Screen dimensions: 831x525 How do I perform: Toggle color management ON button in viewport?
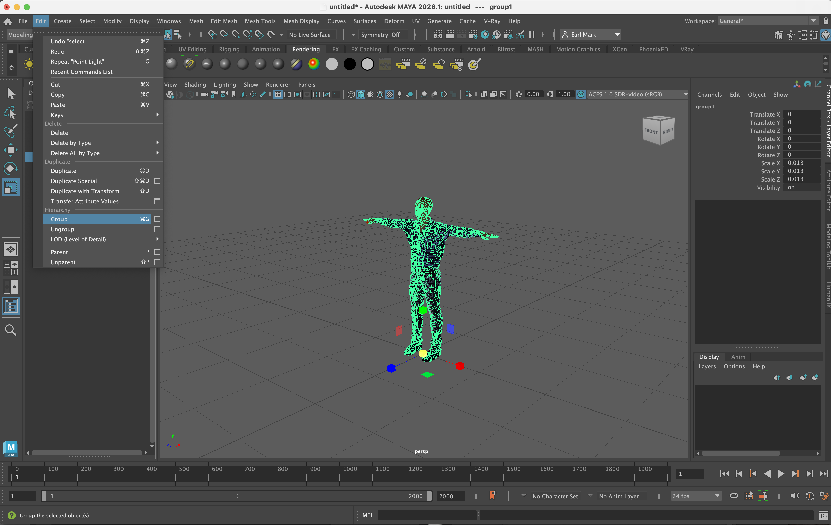(x=581, y=94)
